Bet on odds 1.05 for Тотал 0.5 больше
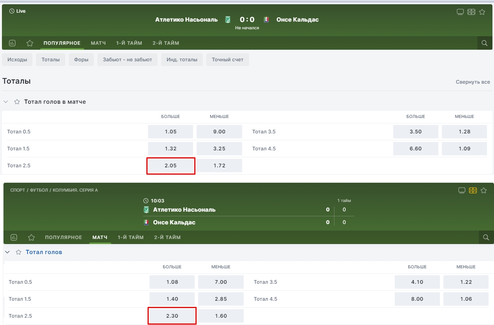This screenshot has width=494, height=325. coord(170,131)
